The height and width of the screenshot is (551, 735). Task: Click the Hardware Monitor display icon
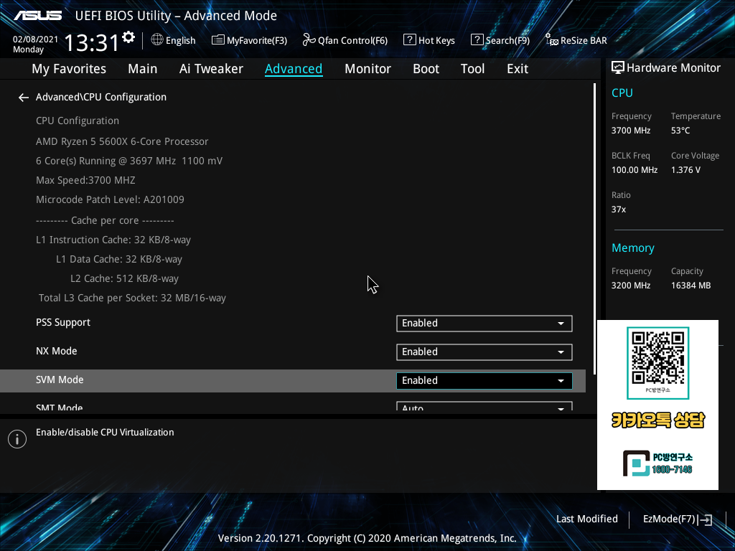point(618,68)
